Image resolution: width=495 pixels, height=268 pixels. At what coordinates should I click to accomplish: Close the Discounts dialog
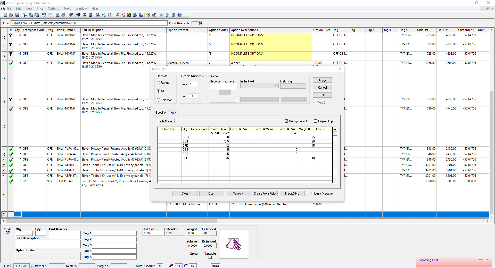coord(340,69)
